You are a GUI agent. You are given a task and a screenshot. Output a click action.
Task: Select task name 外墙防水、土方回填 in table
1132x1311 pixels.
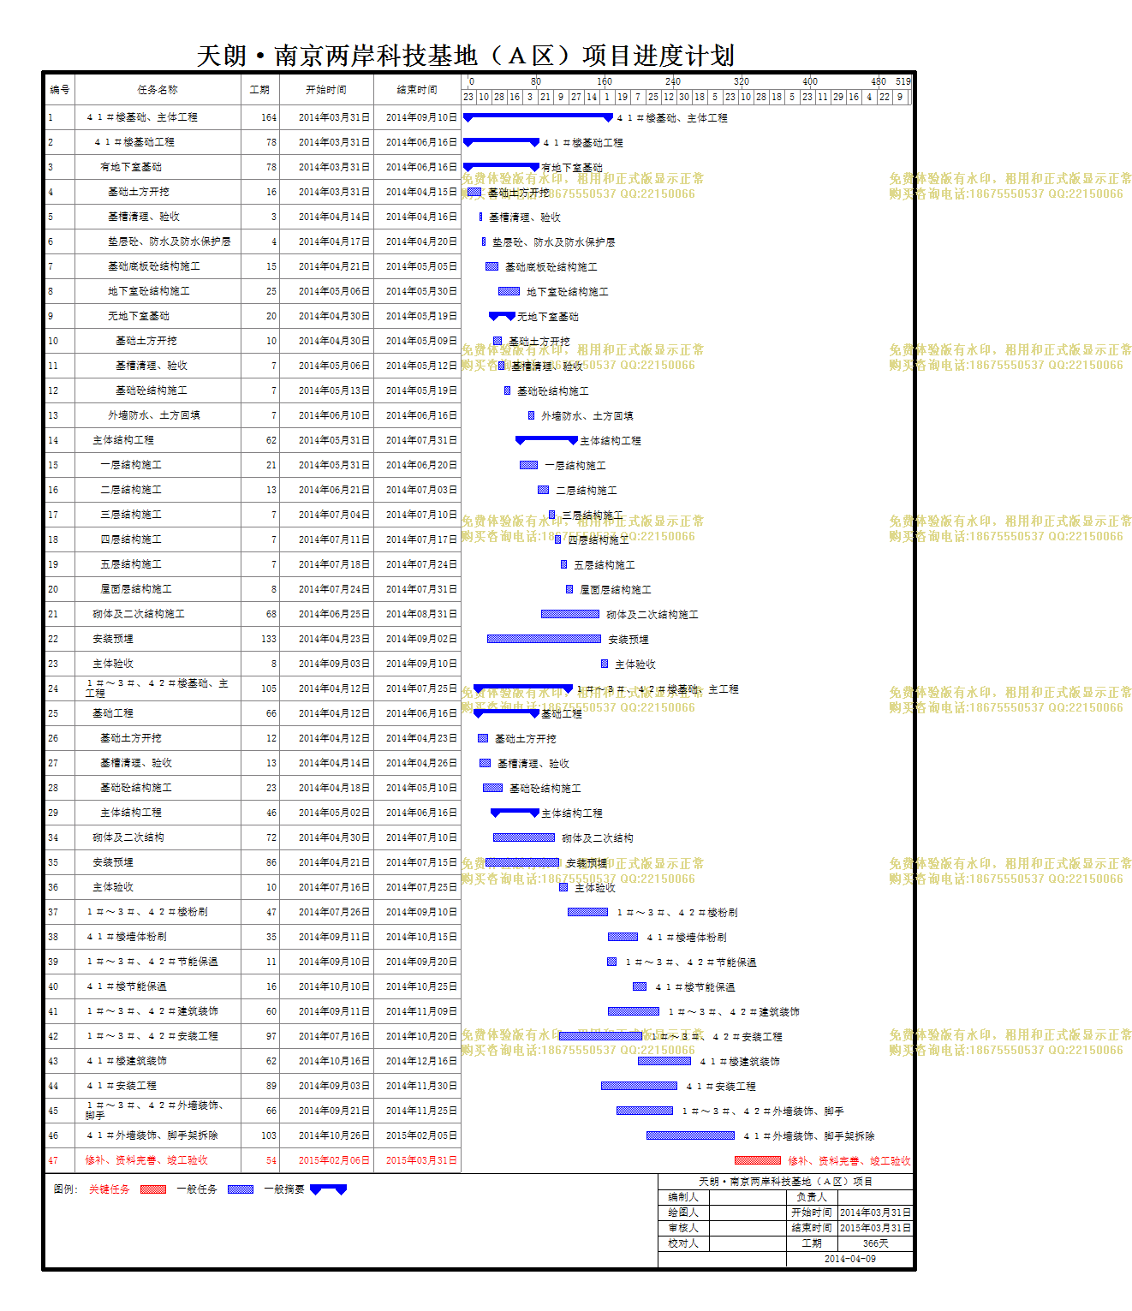pyautogui.click(x=154, y=415)
